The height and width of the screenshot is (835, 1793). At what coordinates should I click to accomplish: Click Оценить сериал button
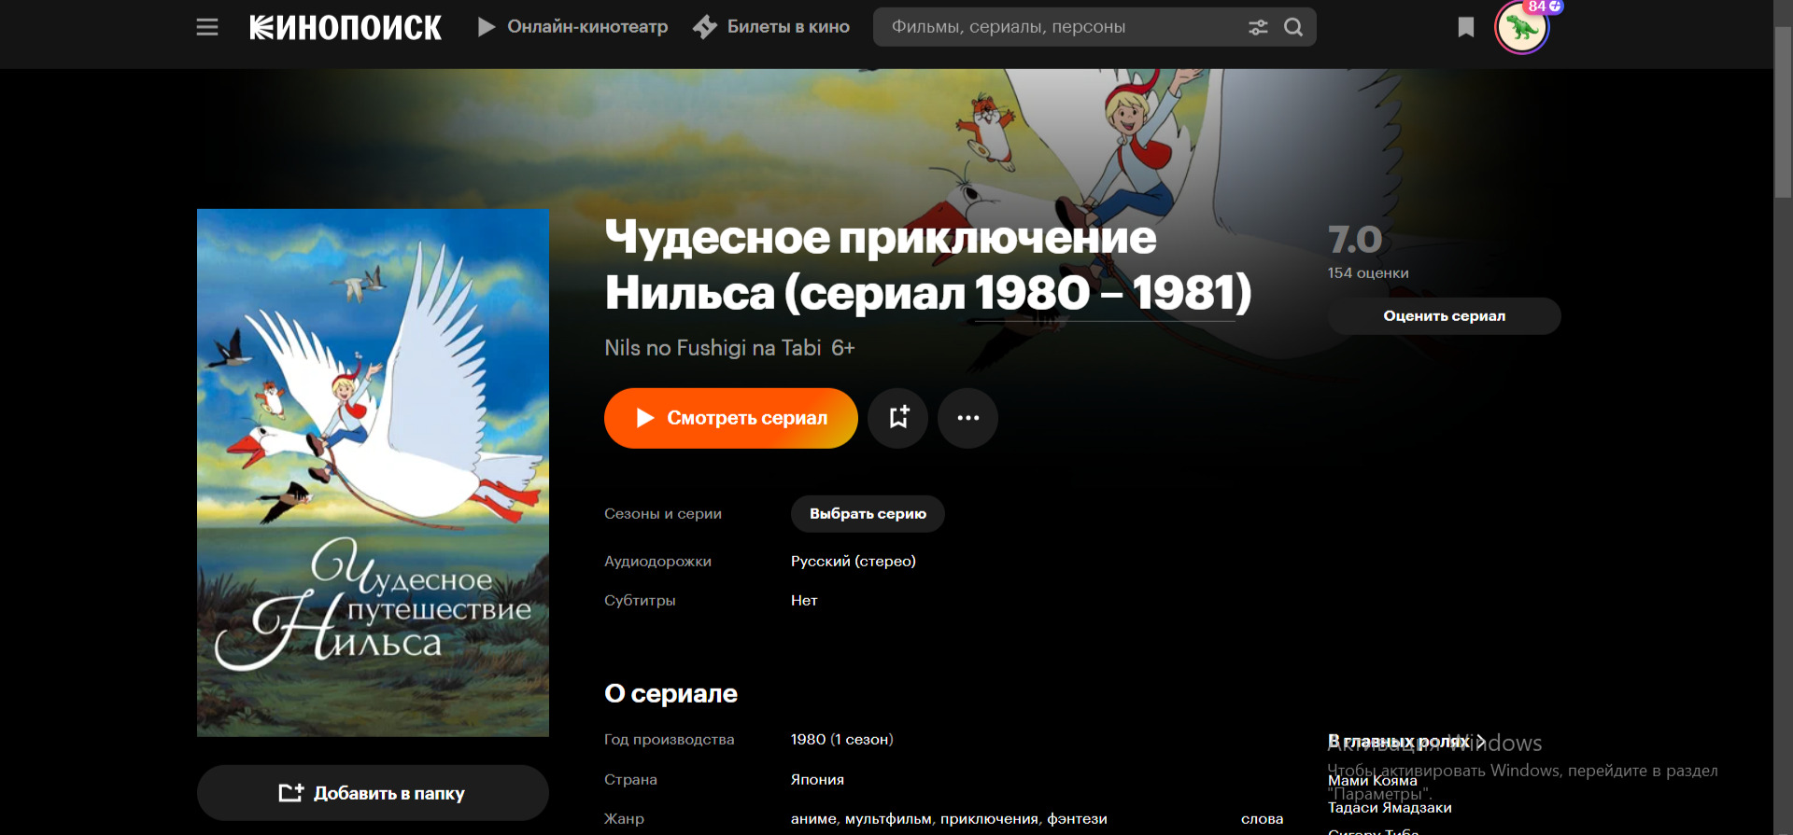click(1444, 316)
